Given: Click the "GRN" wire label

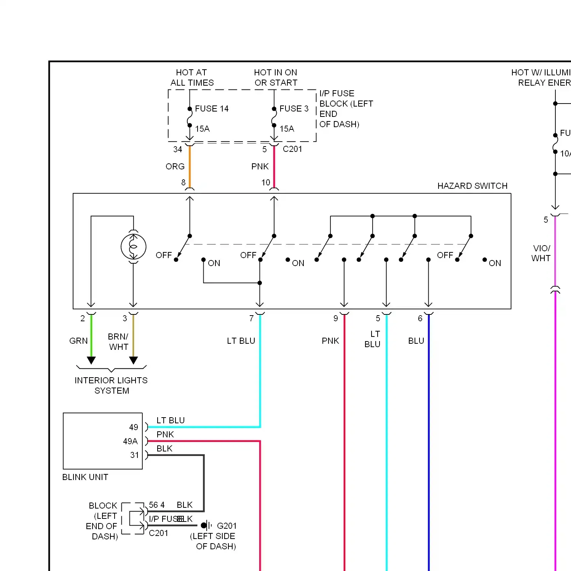Looking at the screenshot, I should tap(78, 341).
